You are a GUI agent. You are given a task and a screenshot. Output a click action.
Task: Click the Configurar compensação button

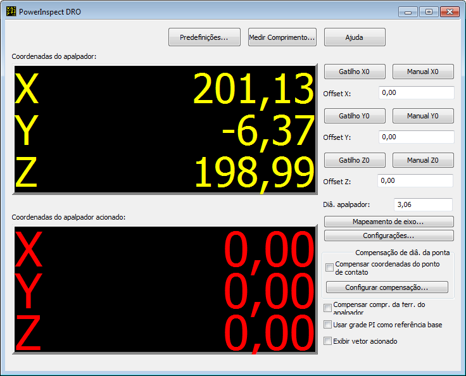point(387,287)
